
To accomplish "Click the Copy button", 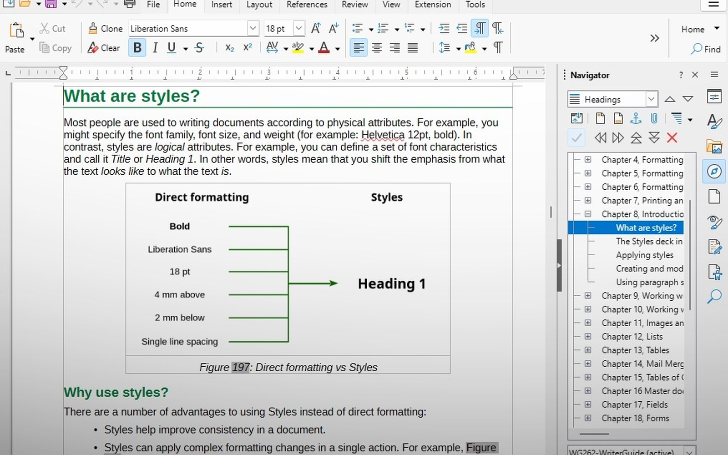I will pos(56,48).
